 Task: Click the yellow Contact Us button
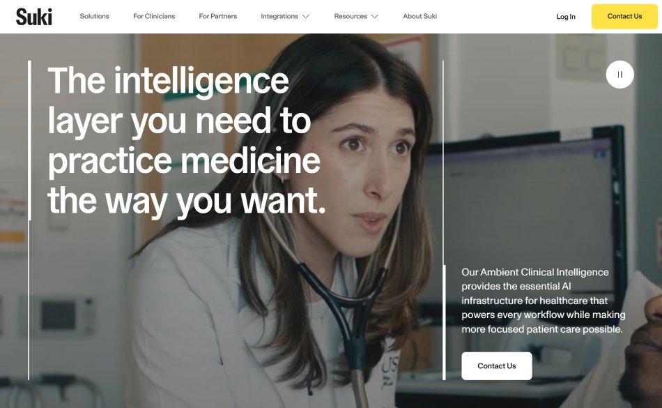[x=624, y=17]
